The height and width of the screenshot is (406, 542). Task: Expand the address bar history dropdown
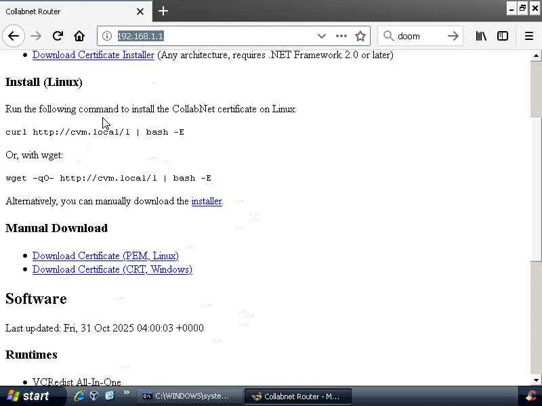point(321,36)
